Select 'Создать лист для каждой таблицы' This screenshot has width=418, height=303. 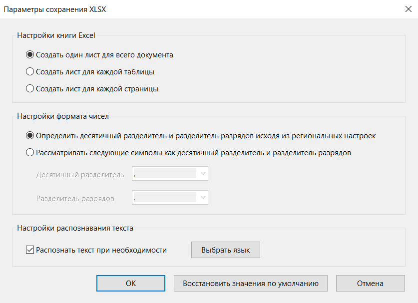click(30, 71)
